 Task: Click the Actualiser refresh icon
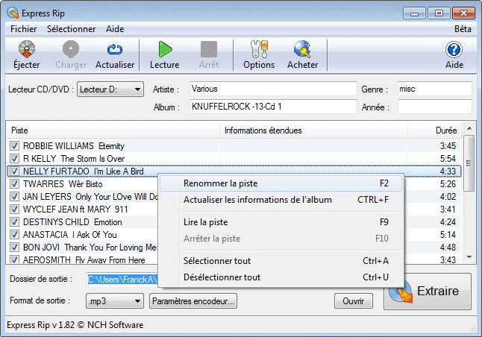pyautogui.click(x=115, y=49)
